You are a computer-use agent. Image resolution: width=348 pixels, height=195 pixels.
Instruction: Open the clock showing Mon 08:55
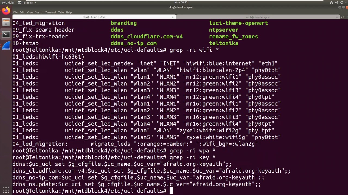(x=181, y=2)
